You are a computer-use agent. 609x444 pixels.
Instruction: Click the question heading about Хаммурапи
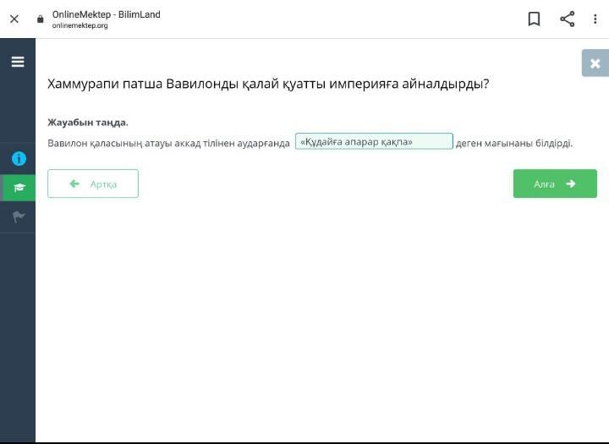(268, 84)
